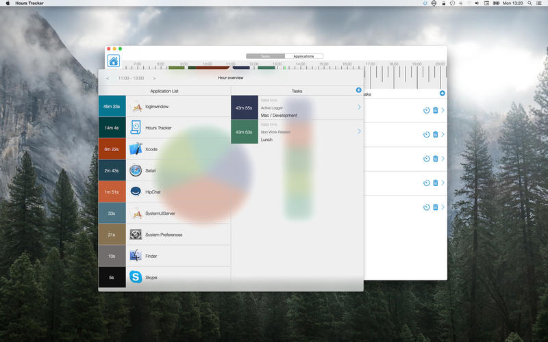Click the Time Machine icon in the menu bar

452,3
